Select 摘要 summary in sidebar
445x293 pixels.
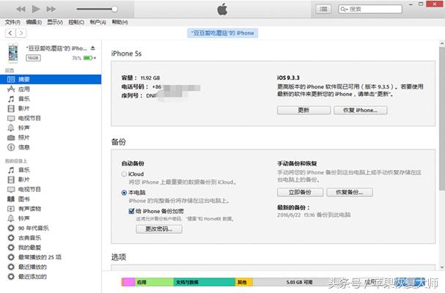point(51,79)
